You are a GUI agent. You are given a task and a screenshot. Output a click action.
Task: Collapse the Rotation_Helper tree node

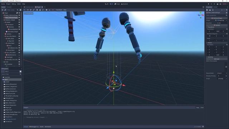pyautogui.click(x=3, y=20)
